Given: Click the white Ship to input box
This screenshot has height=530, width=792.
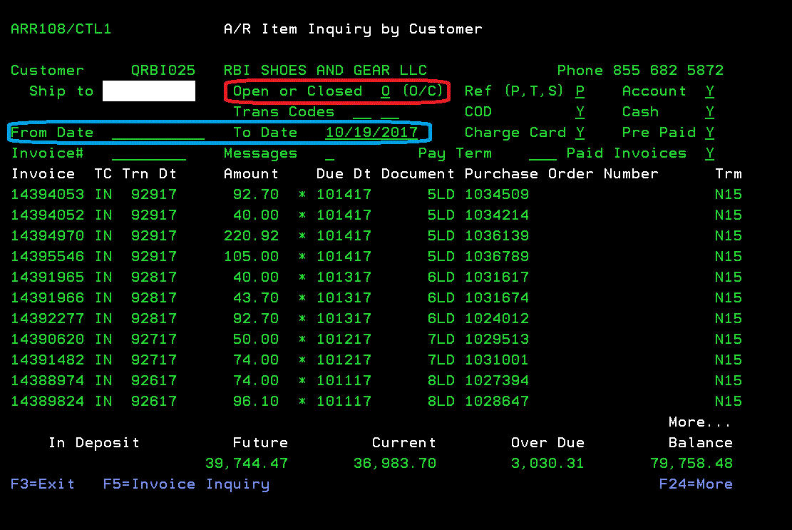Looking at the screenshot, I should 148,91.
